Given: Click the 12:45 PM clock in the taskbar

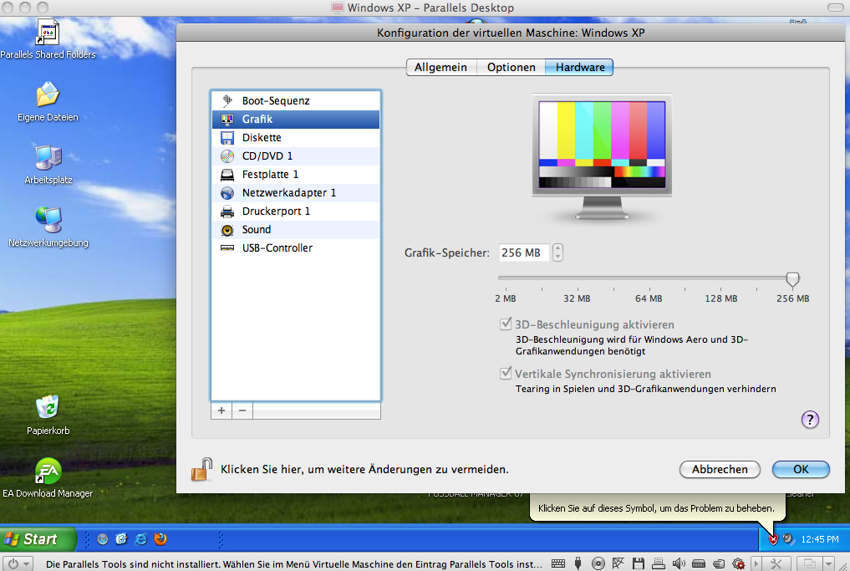Looking at the screenshot, I should pos(820,539).
